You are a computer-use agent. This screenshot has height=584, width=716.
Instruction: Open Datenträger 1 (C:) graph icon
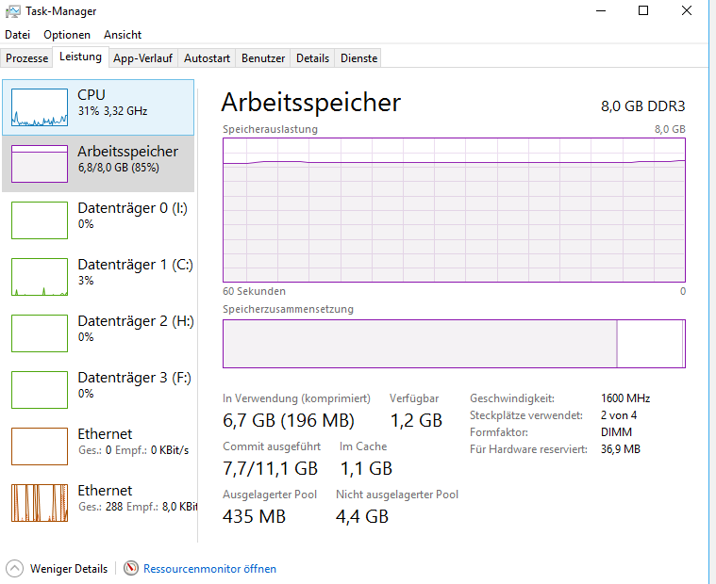(x=40, y=277)
